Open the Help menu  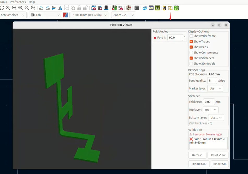tap(32, 2)
